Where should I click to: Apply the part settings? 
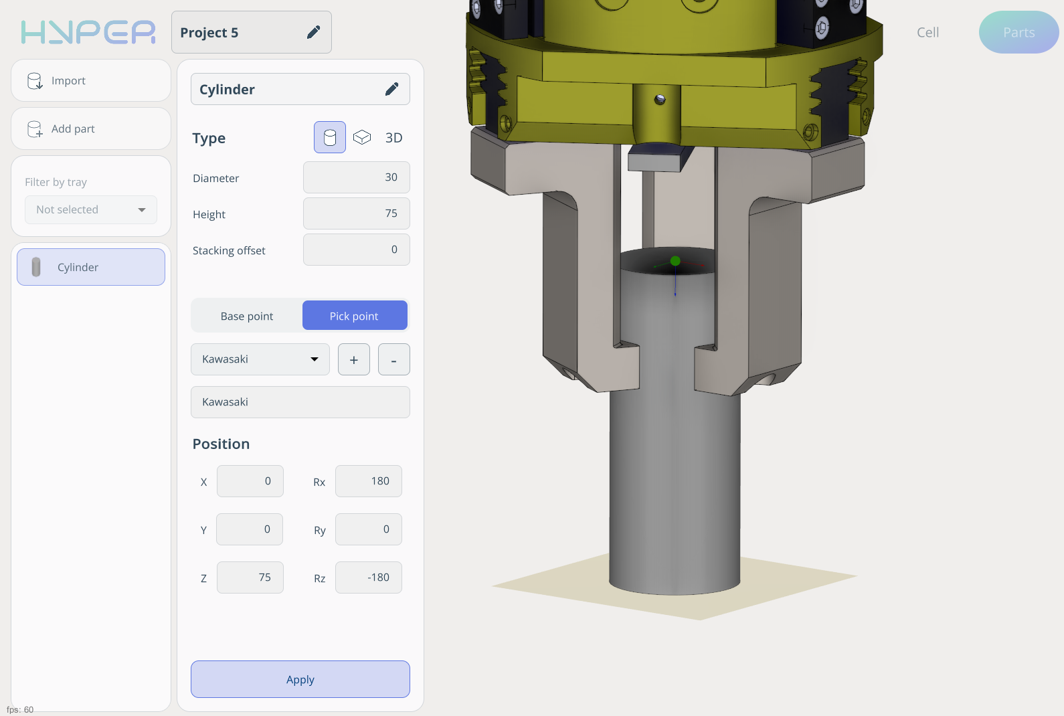point(300,679)
